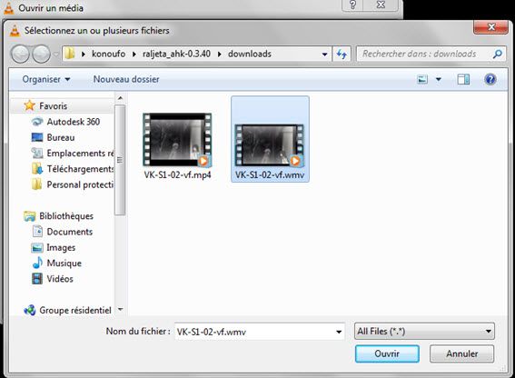This screenshot has height=378, width=515.
Task: Click the VK-S1-02-vf.mp4 file name
Action: point(177,174)
